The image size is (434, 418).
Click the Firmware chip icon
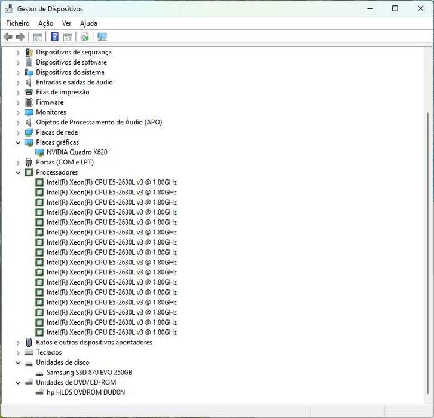click(29, 102)
